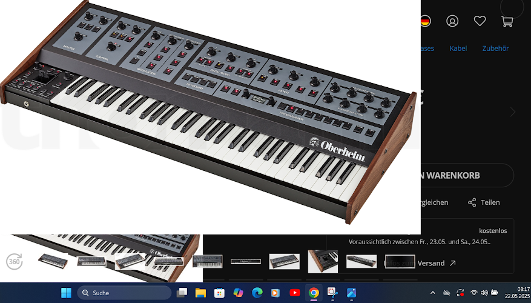Select the thin rear-panel strip thumbnail
Screen dimensions: 531x303
246,261
